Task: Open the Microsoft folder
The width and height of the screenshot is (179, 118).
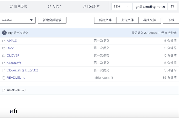Action: click(x=14, y=63)
